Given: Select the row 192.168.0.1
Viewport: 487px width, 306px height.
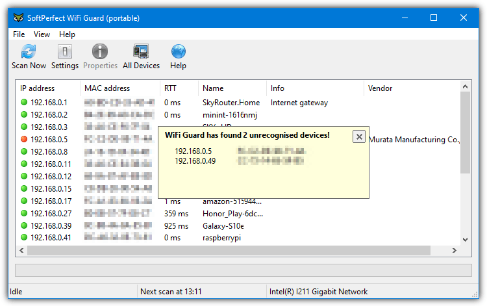Looking at the screenshot, I should tap(238, 103).
